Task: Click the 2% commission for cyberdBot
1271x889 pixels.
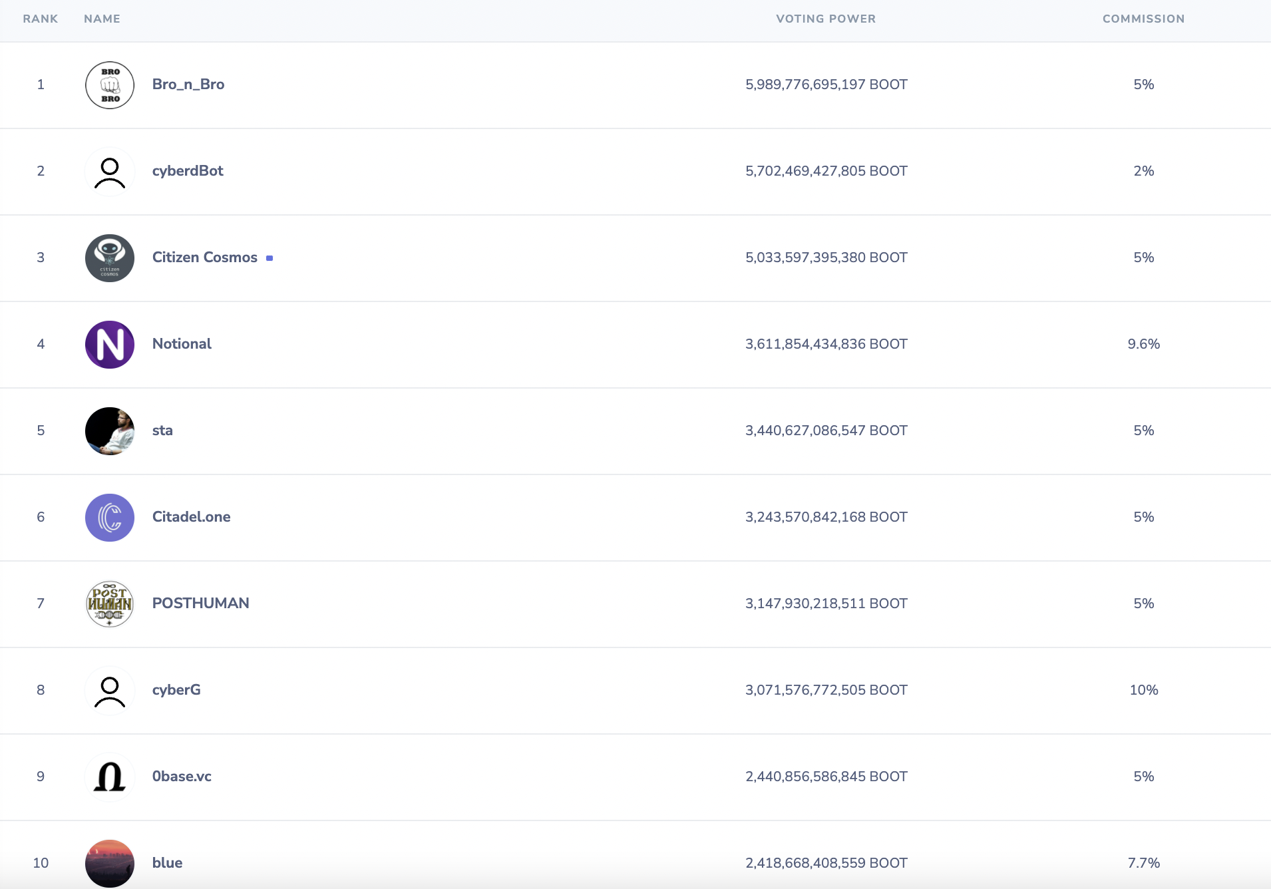Action: click(x=1144, y=171)
